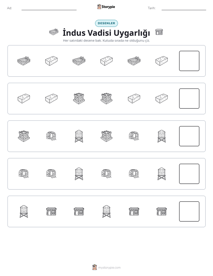Click the first brick house icon in row five
213x276 pixels.
coord(51,211)
